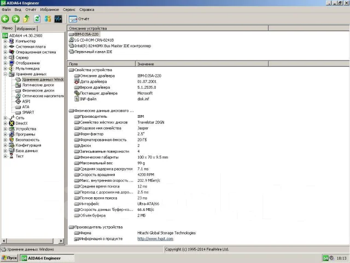Click the DirectX icon in tree
Image resolution: width=350 pixels, height=263 pixels.
coord(11,123)
